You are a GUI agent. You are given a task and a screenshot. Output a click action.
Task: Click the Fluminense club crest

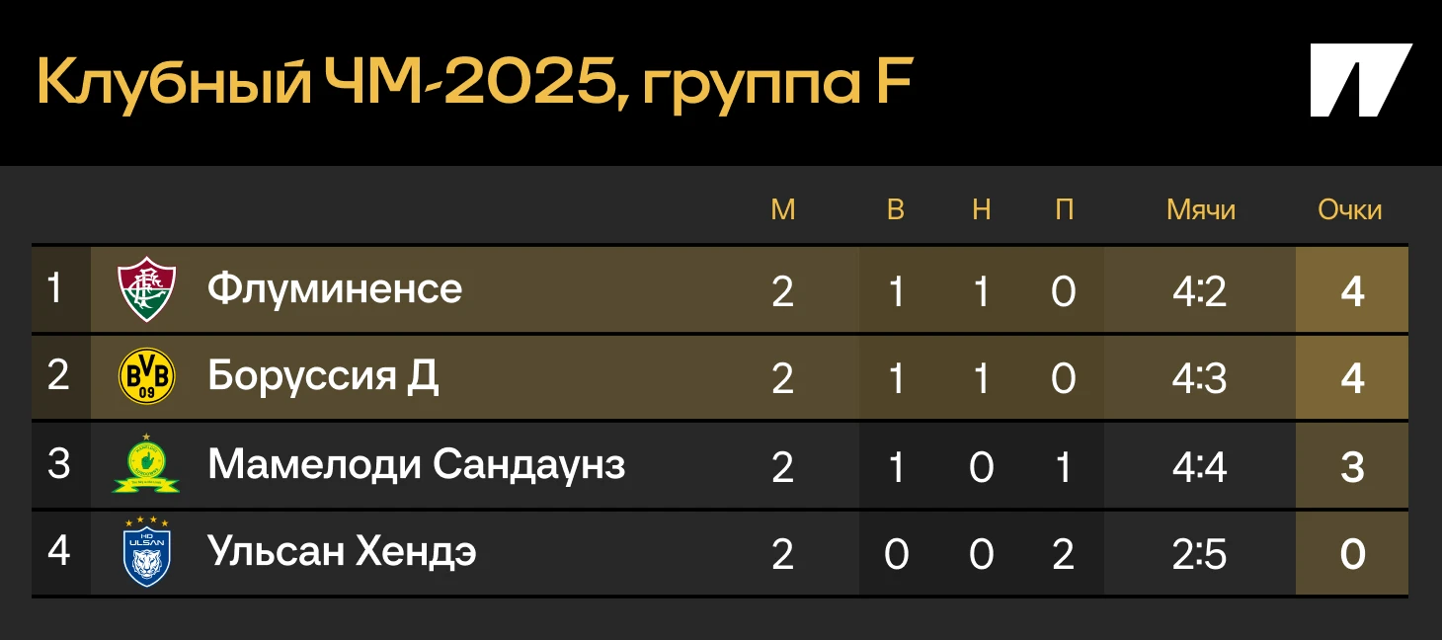146,289
